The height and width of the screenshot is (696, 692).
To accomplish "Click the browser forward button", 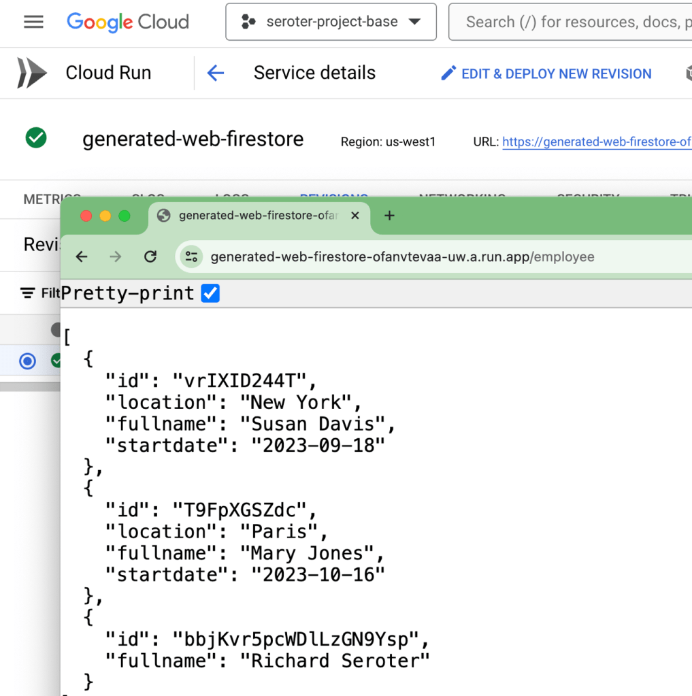I will click(x=116, y=256).
